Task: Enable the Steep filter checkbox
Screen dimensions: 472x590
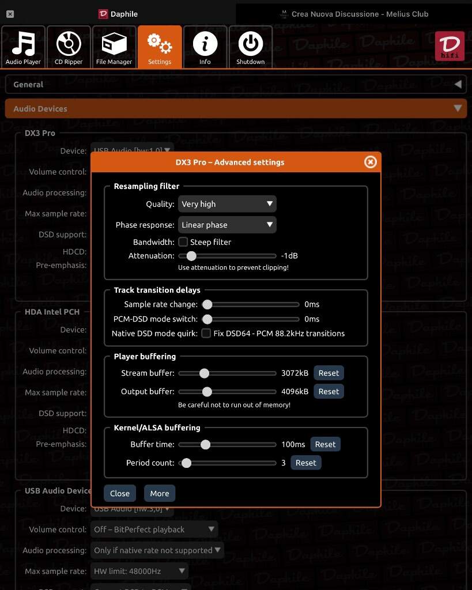Action: coord(183,242)
